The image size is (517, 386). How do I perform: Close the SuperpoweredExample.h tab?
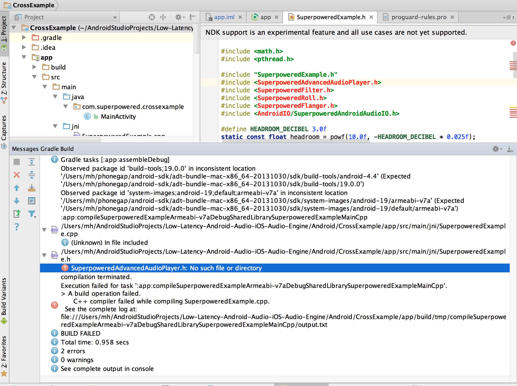[x=371, y=17]
